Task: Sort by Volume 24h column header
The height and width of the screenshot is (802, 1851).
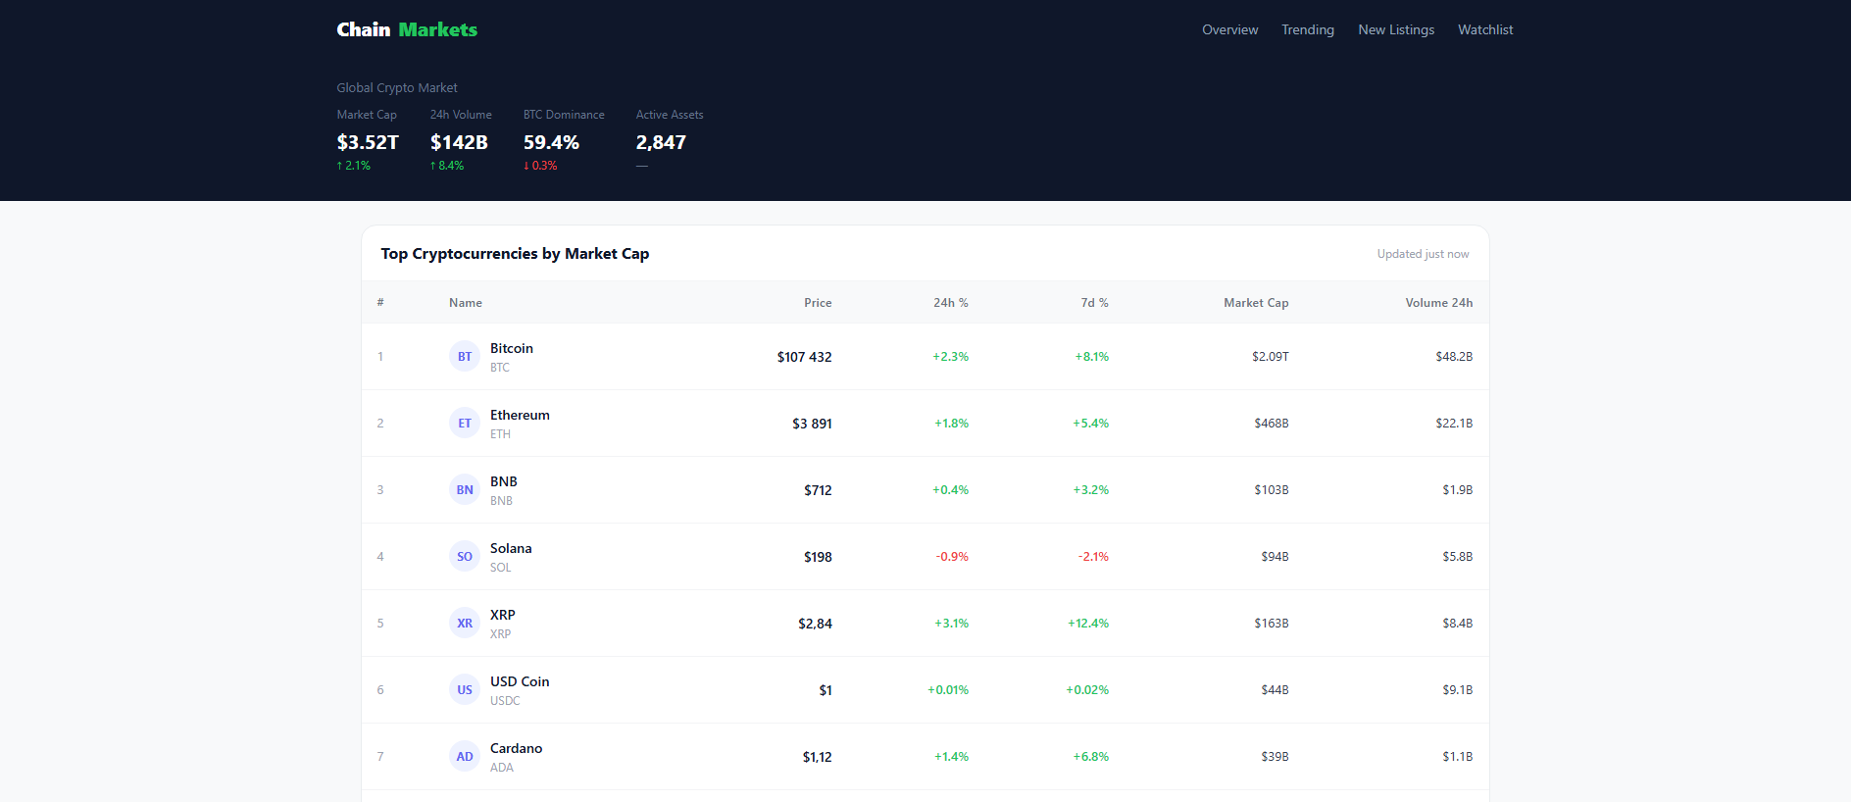Action: [1439, 303]
